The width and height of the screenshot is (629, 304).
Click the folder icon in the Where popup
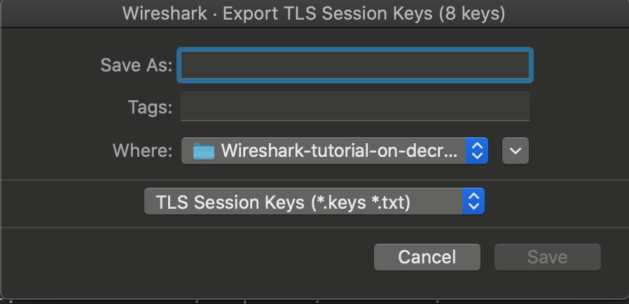point(204,151)
